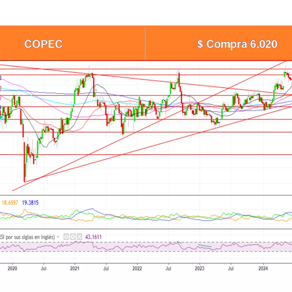Viewport: 292px width, 292px height.
Task: Select the RSI indicator title label
Action: click(x=27, y=237)
